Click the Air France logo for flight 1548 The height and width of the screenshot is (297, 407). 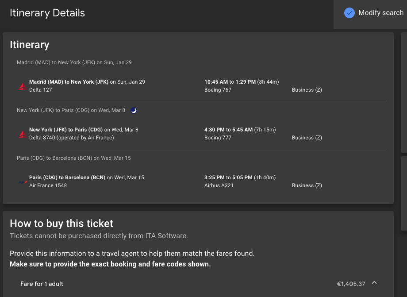pos(23,182)
